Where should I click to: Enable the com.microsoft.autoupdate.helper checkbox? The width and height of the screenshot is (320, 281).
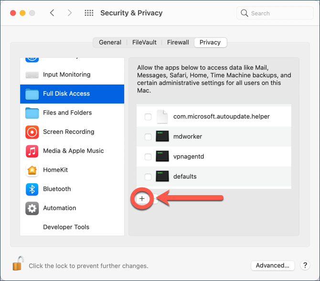click(x=148, y=117)
